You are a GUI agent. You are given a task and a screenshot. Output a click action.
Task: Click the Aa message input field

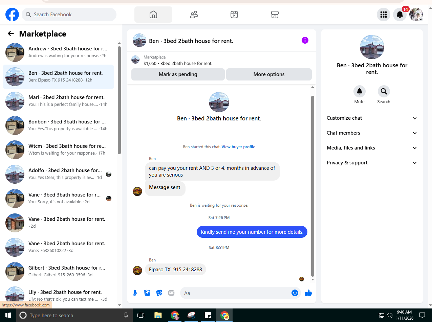click(236, 293)
